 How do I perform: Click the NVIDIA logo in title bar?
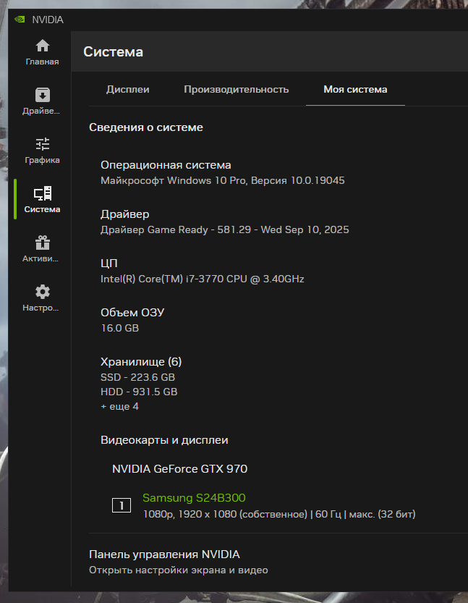click(20, 20)
